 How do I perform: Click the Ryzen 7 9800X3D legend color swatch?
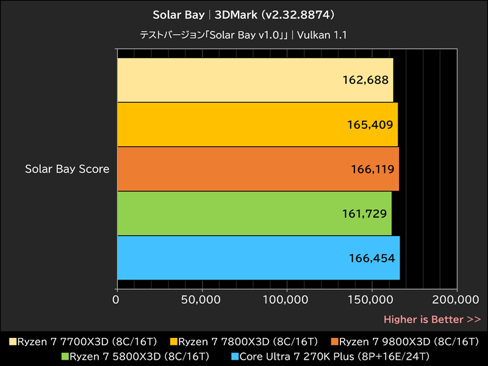(x=334, y=342)
